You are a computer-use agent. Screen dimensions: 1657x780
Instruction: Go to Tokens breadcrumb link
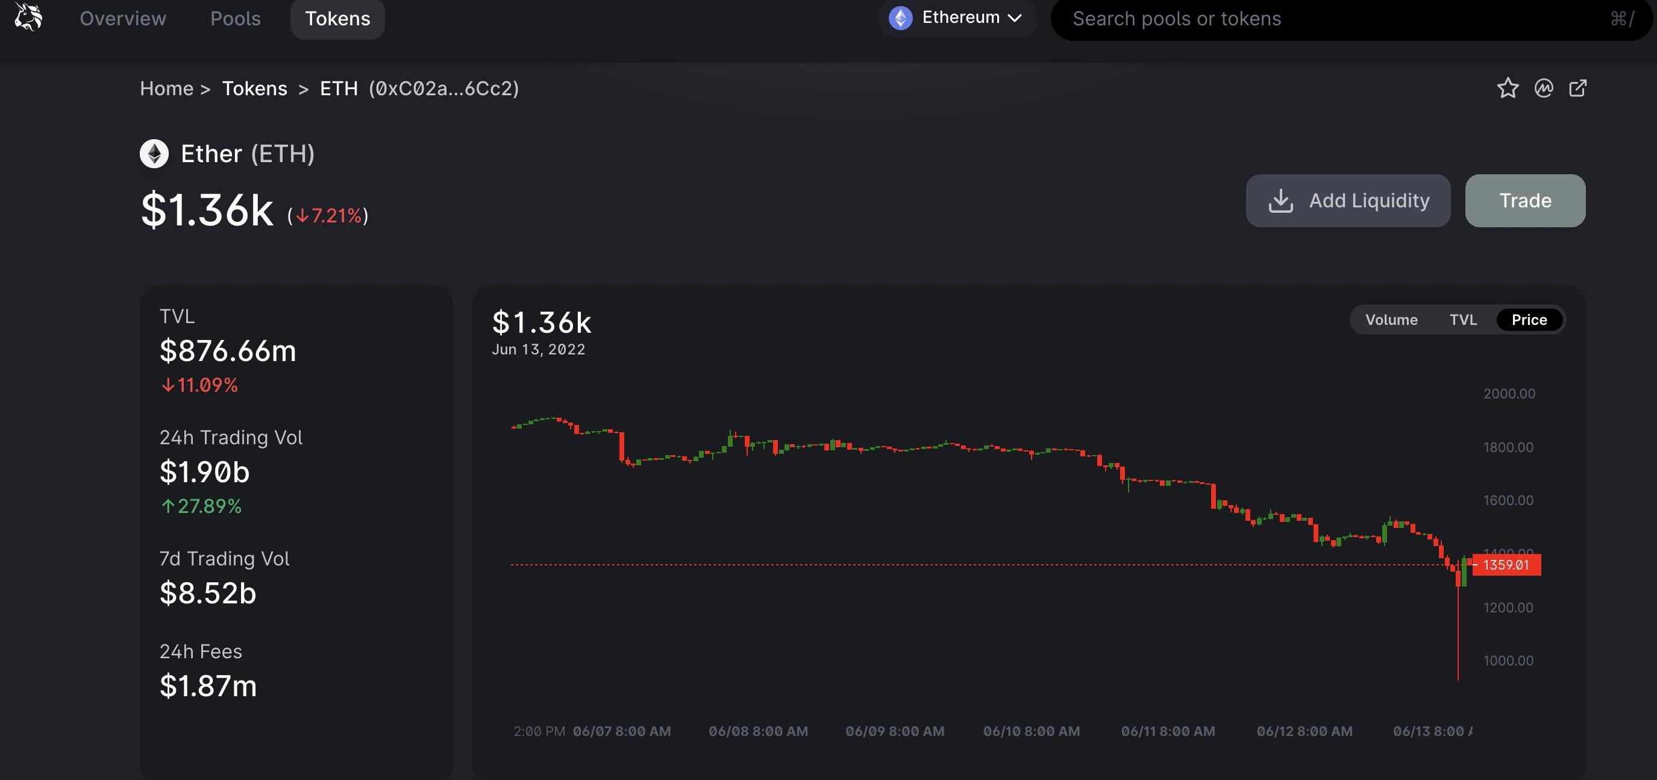pos(255,88)
